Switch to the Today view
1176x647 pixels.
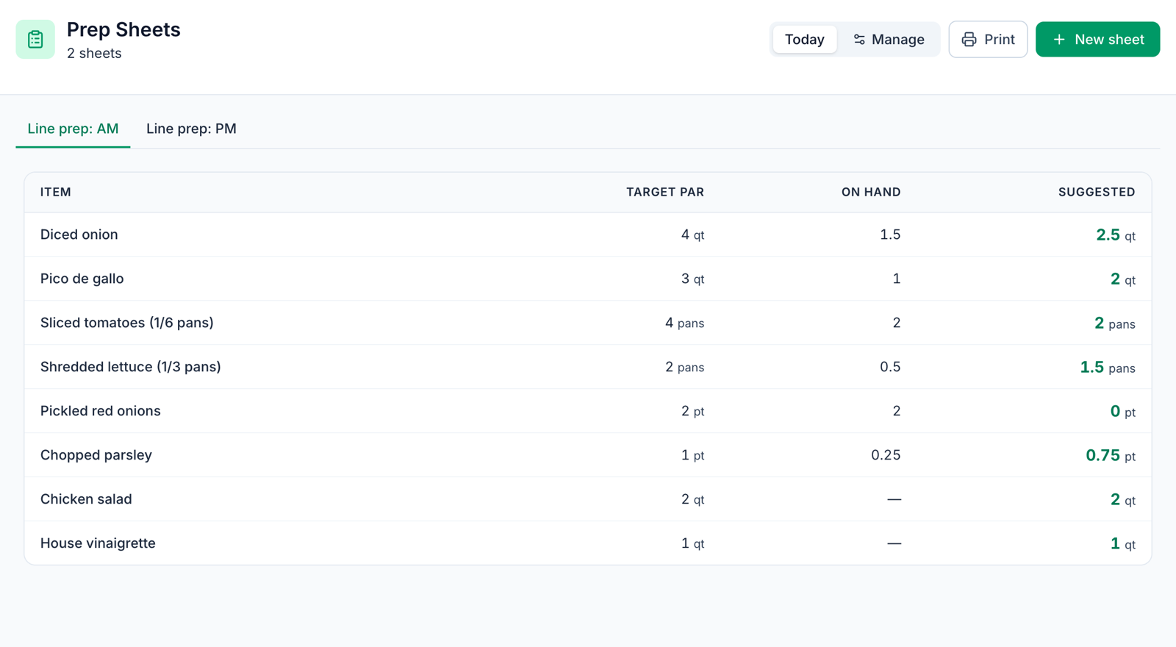804,40
